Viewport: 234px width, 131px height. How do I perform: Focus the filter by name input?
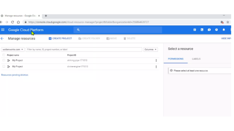tap(84, 49)
